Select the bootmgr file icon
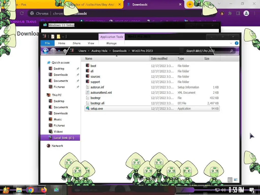 (88, 98)
